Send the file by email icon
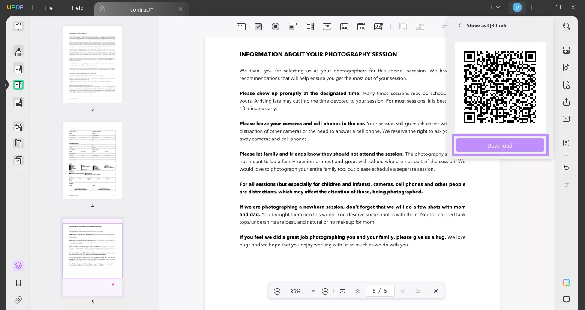Screen dimensions: 585x310 point(567,119)
